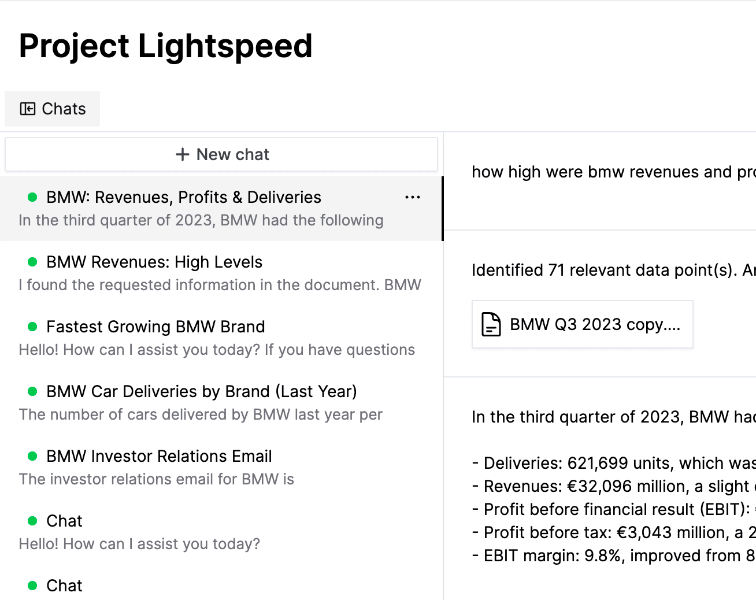Click the sidebar collapse icon beside Chats
This screenshot has width=756, height=600.
point(27,109)
